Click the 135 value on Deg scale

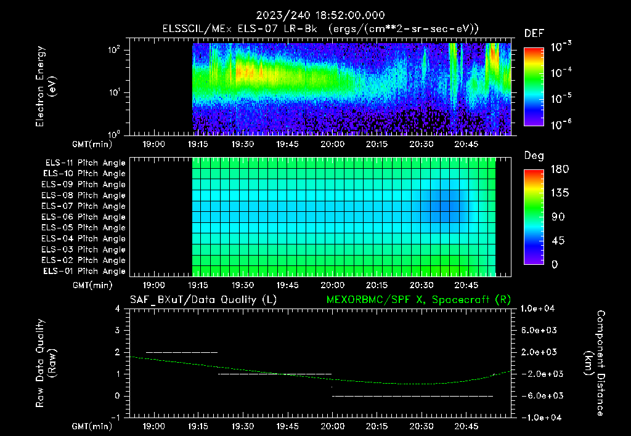point(560,193)
